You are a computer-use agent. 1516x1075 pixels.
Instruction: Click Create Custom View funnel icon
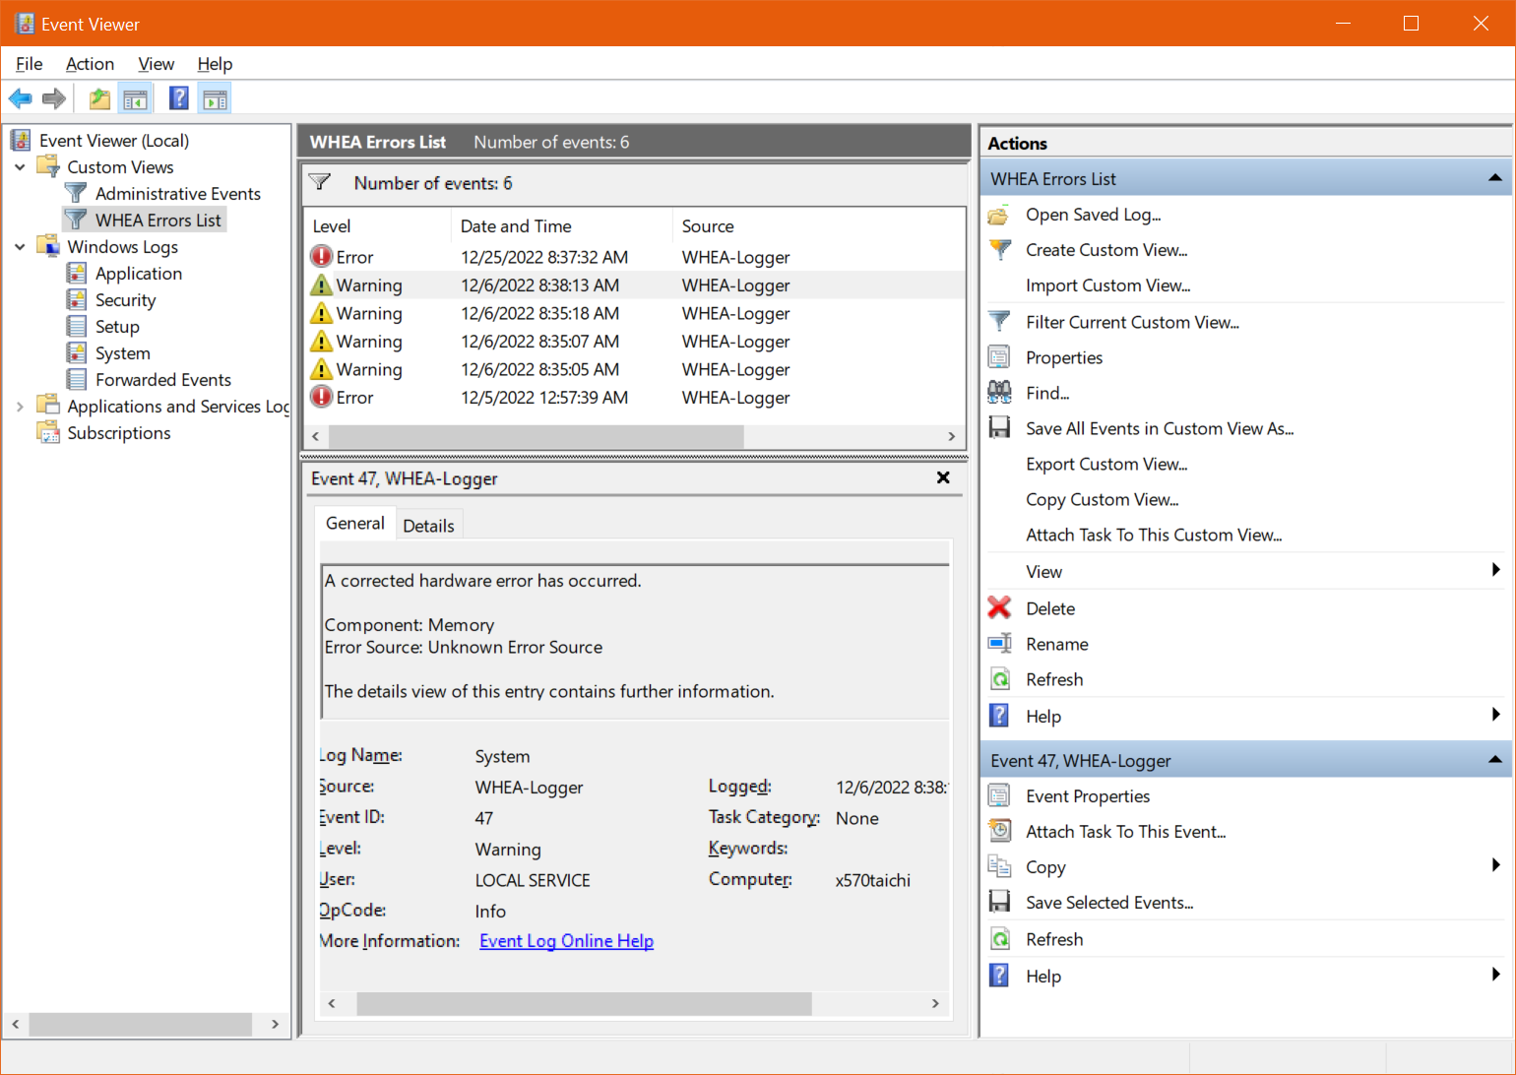(999, 250)
